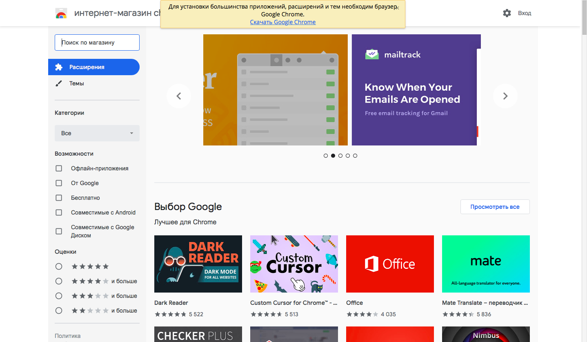The width and height of the screenshot is (587, 342).
Task: Click the Custom Cursor 5 513 rating
Action: click(274, 314)
